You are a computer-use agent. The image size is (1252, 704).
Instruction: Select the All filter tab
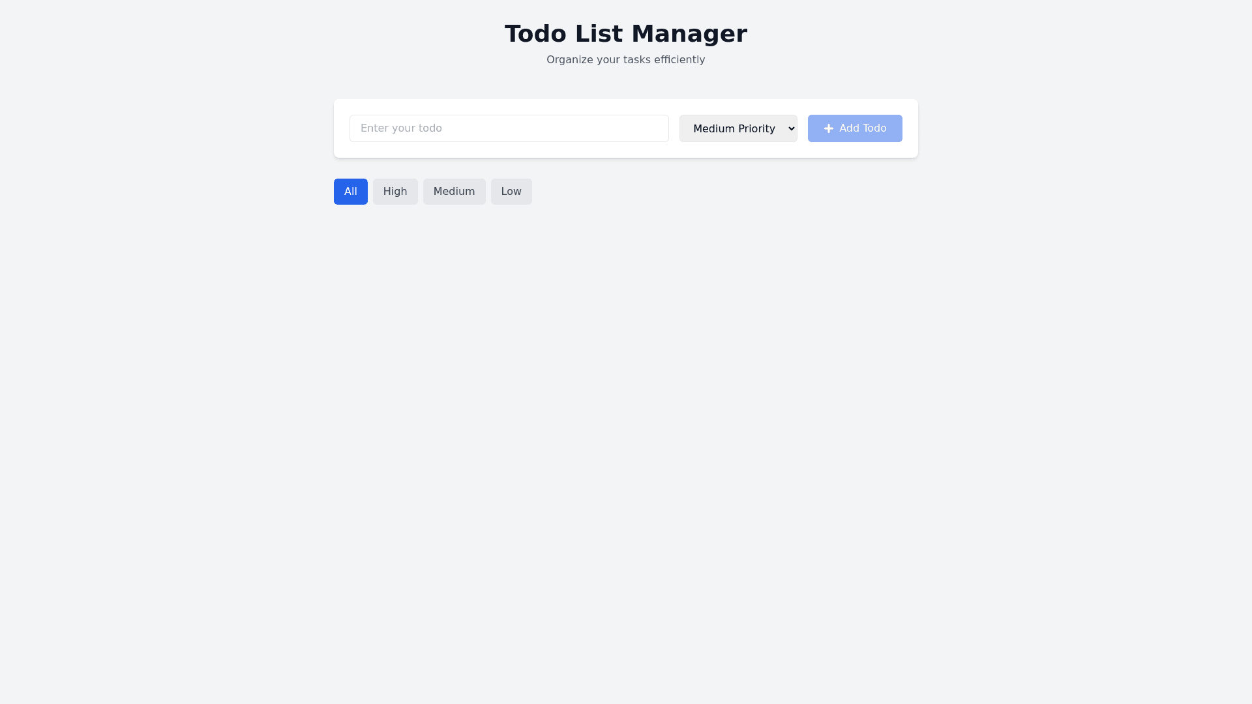tap(350, 192)
